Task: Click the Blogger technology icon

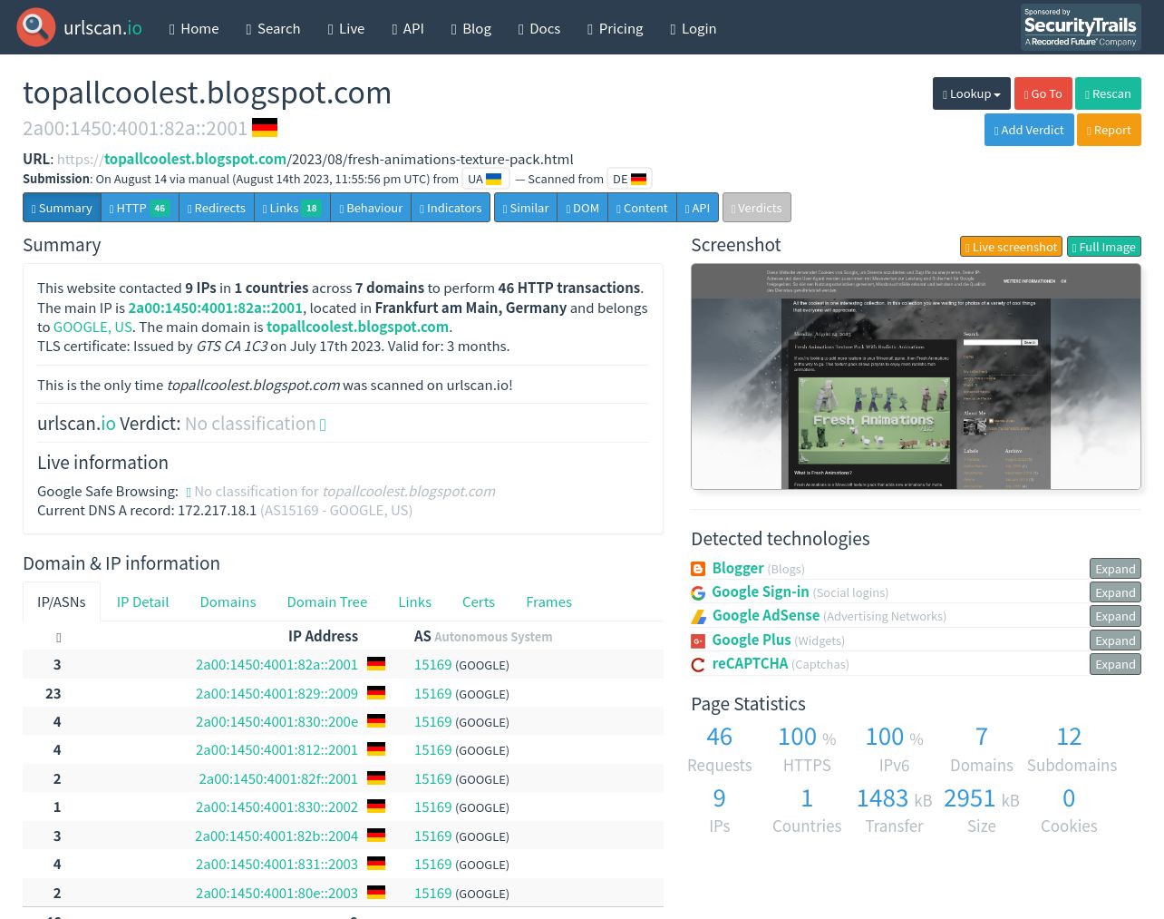Action: click(698, 569)
